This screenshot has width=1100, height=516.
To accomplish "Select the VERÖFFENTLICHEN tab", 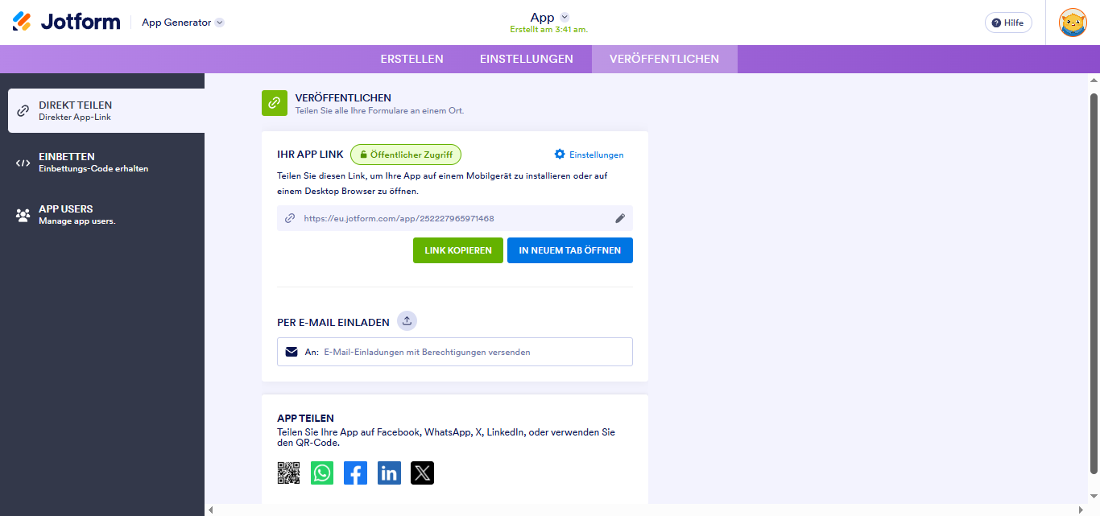I will tap(664, 59).
